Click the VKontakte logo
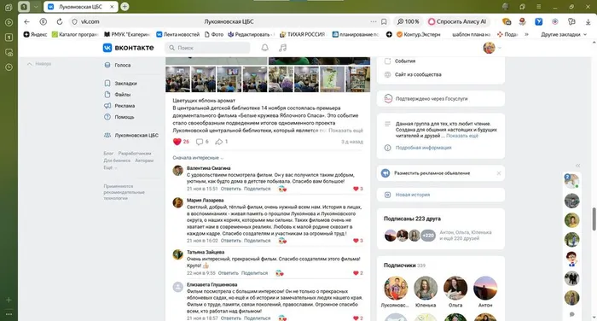Image resolution: width=597 pixels, height=321 pixels. pyautogui.click(x=128, y=48)
